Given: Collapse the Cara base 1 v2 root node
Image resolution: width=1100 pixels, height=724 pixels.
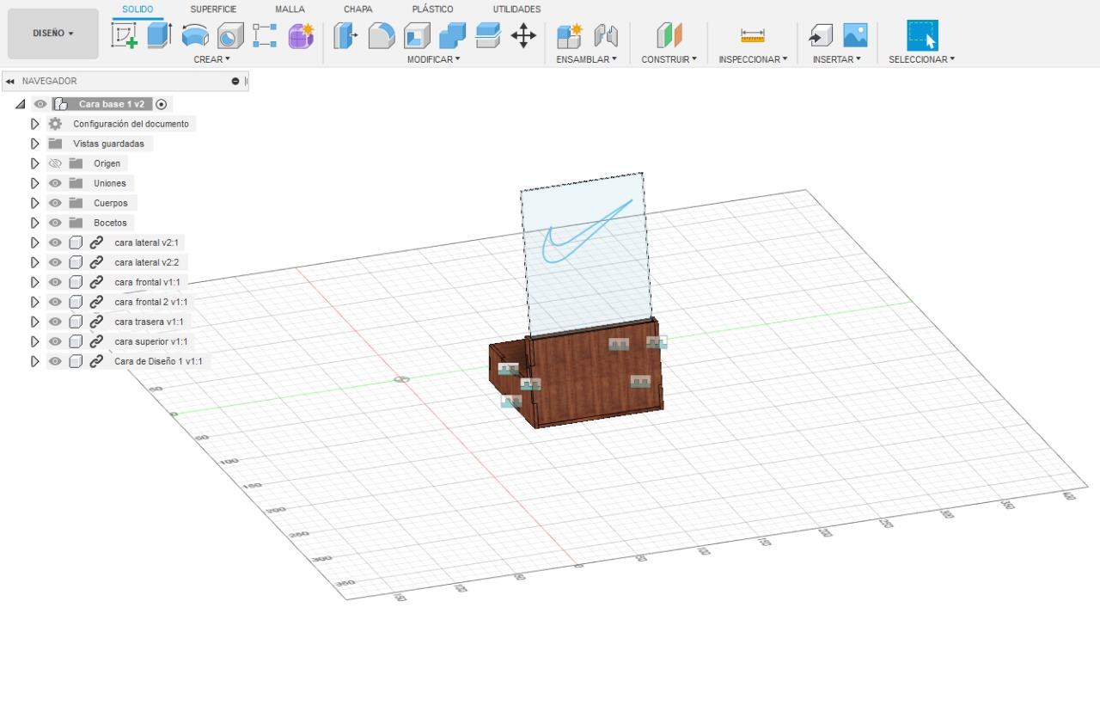Looking at the screenshot, I should 20,104.
